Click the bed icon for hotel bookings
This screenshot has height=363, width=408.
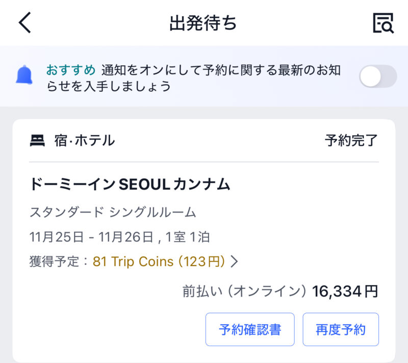pyautogui.click(x=37, y=141)
